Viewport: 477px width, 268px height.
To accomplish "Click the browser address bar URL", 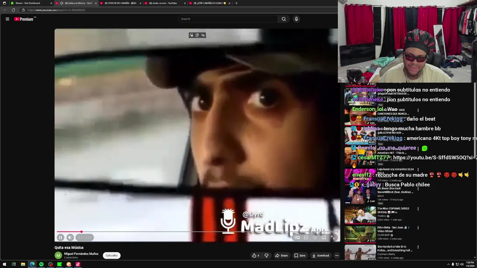I will pyautogui.click(x=56, y=10).
